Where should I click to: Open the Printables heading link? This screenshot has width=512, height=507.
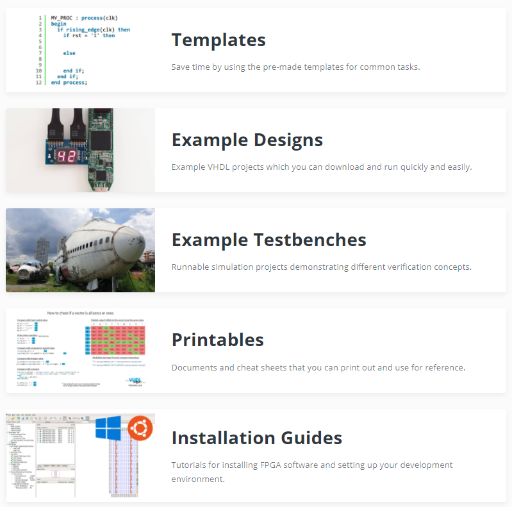coord(217,340)
